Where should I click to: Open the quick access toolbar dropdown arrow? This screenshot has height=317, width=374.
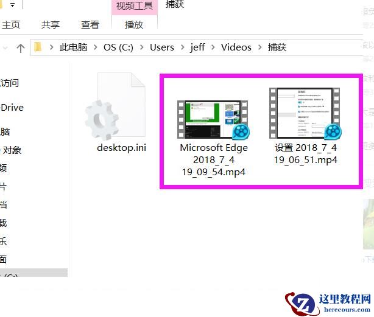tap(13, 4)
